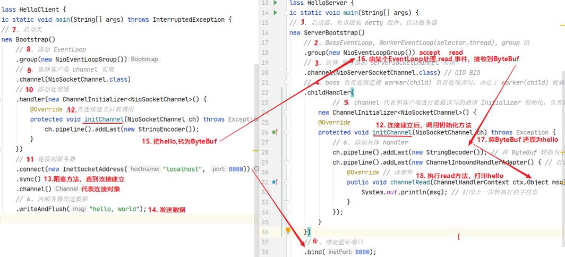Click @Override annotation in the HelloClient code
Image resolution: width=565 pixels, height=257 pixels.
(x=46, y=109)
